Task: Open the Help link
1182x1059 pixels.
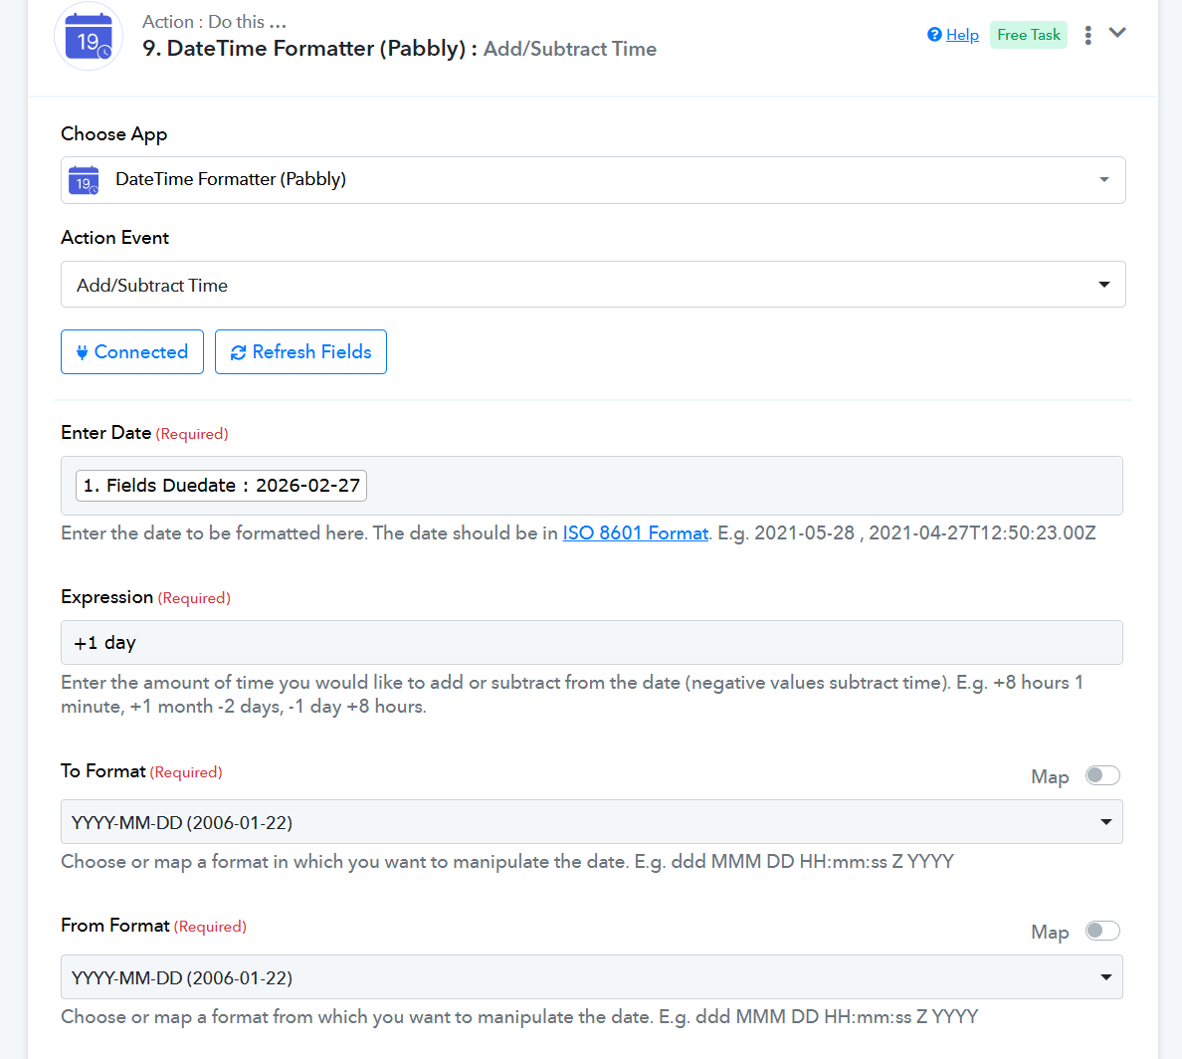Action: pos(962,35)
